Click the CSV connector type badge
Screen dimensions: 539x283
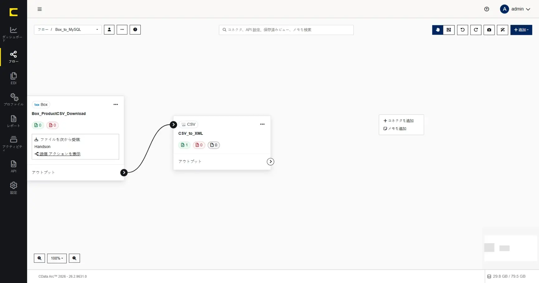click(x=188, y=124)
